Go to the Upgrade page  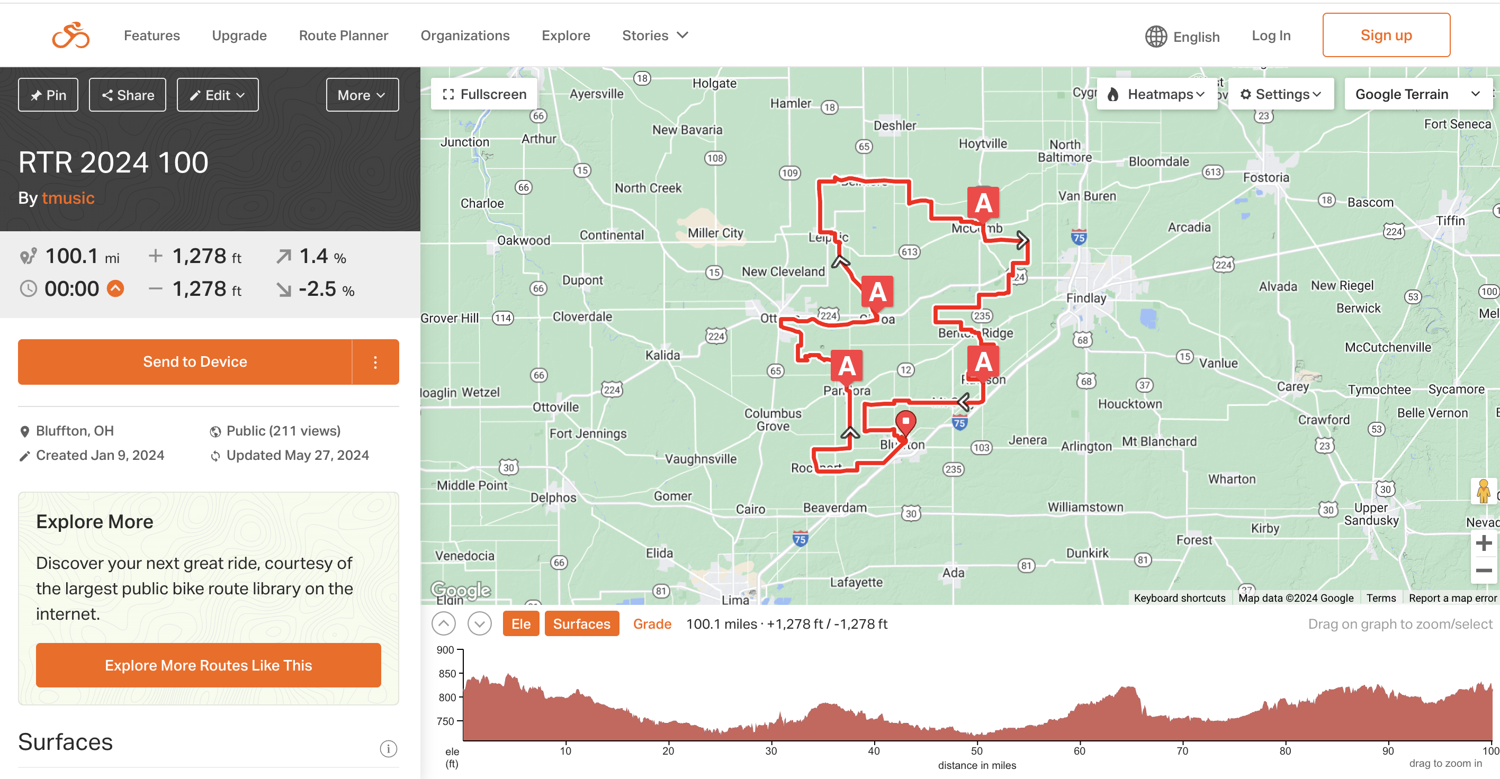point(239,35)
